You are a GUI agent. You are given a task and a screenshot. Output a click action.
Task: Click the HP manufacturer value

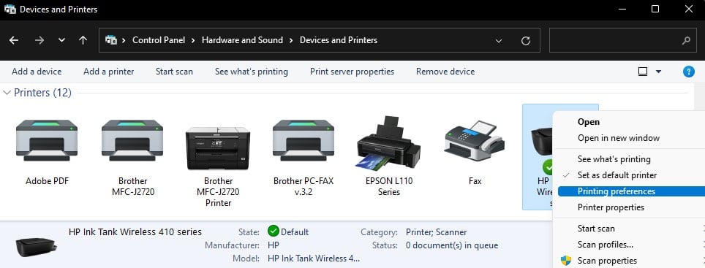click(x=274, y=245)
